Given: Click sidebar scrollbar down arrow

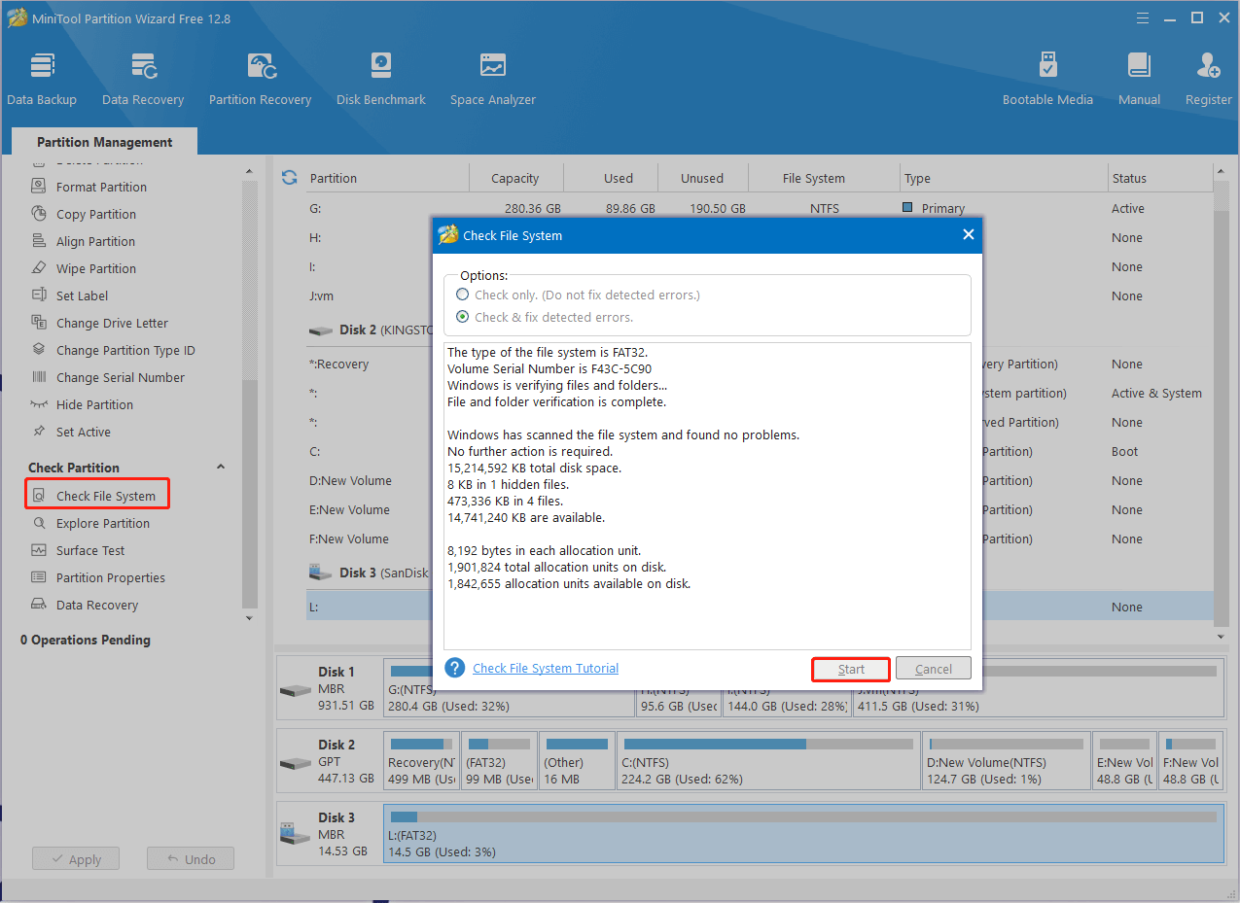Looking at the screenshot, I should coord(249,618).
